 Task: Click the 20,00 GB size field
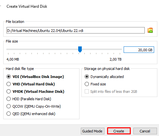pos(139,50)
